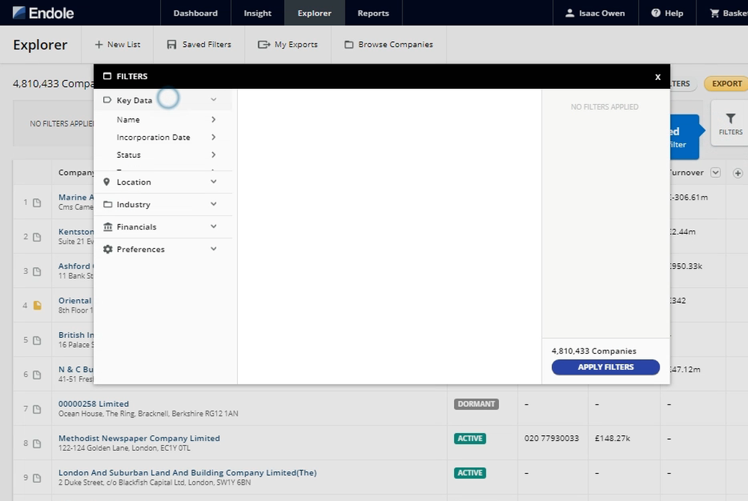Image resolution: width=748 pixels, height=501 pixels.
Task: Click the Basket cart icon
Action: click(x=714, y=13)
